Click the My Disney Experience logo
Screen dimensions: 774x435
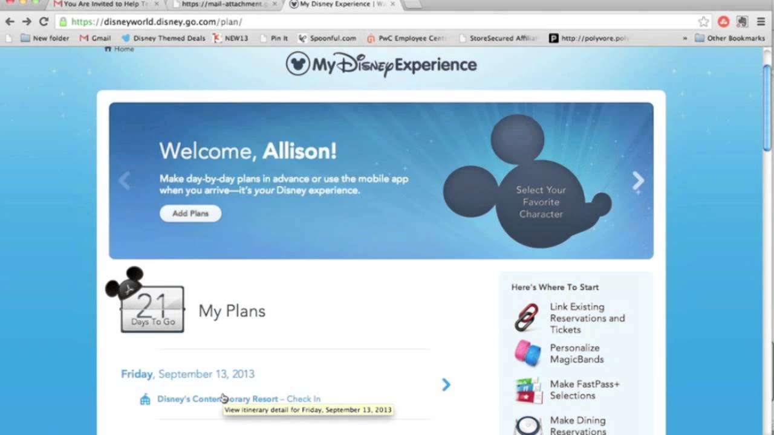[381, 64]
